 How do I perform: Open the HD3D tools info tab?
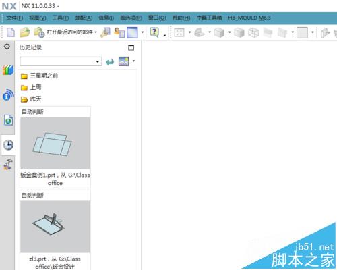[x=8, y=94]
